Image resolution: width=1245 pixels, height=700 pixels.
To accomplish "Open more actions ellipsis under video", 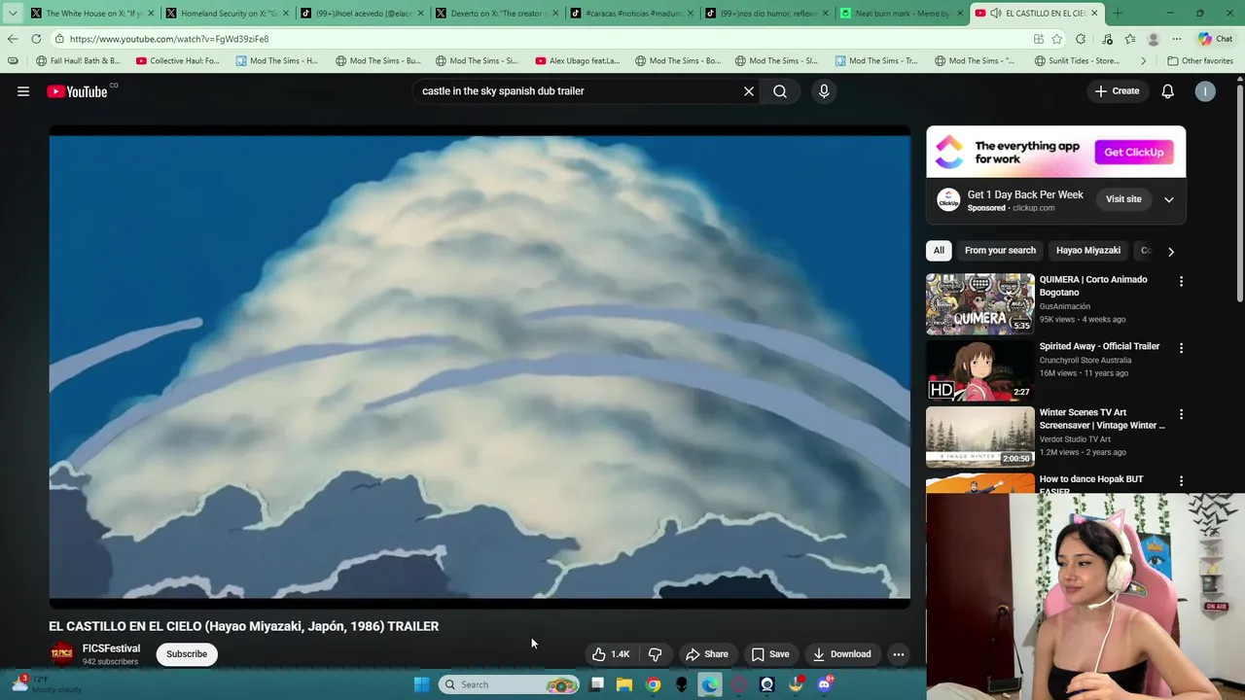I will click(x=899, y=654).
